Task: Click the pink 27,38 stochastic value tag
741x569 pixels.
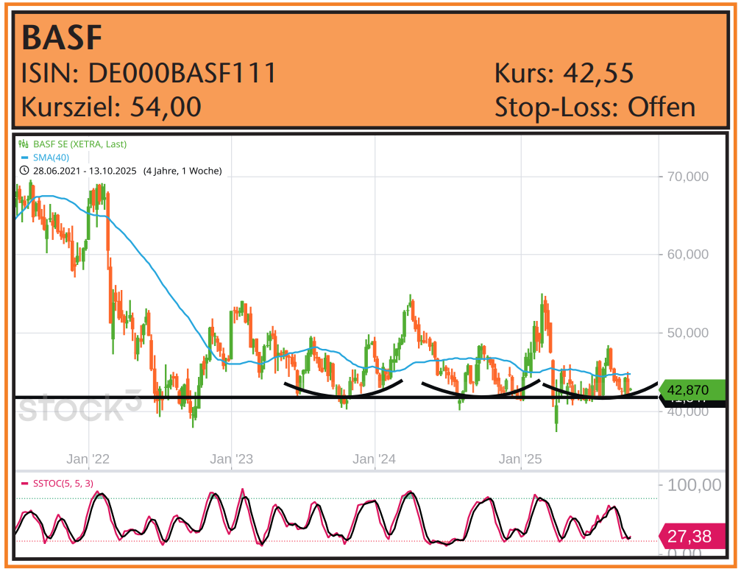Action: coord(692,537)
